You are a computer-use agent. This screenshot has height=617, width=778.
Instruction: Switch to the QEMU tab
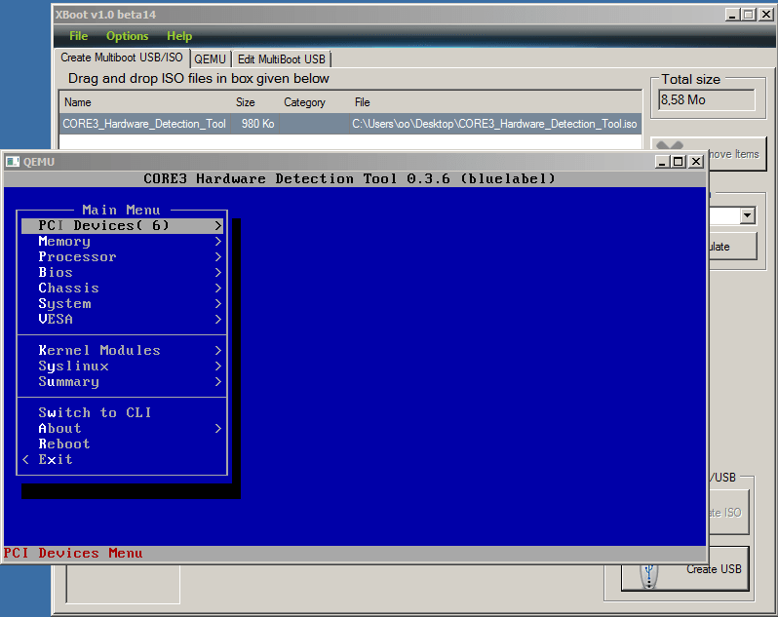coord(210,59)
